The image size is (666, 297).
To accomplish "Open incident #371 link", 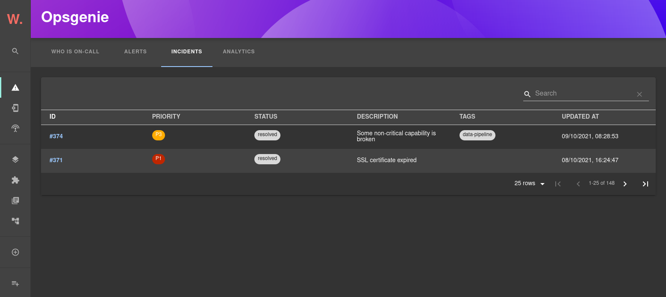I will (56, 160).
